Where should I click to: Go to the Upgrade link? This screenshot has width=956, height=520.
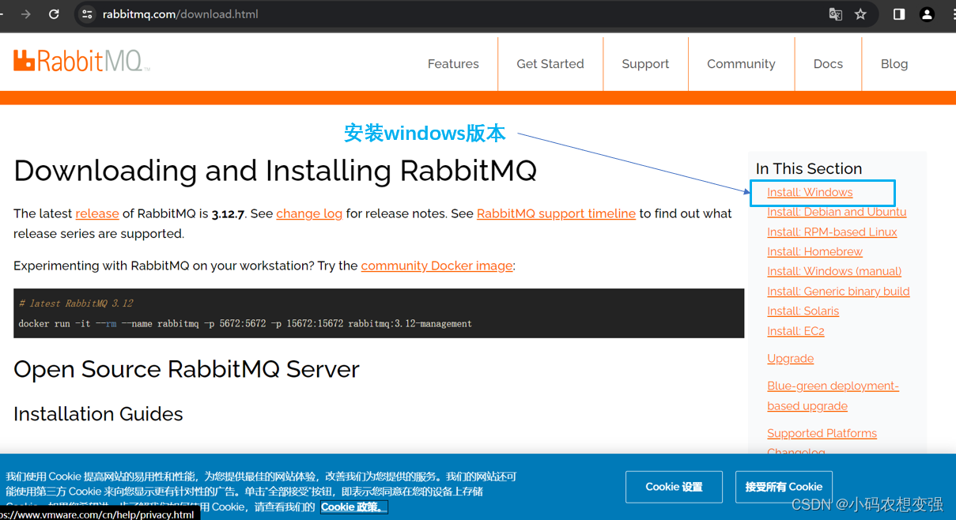(790, 358)
